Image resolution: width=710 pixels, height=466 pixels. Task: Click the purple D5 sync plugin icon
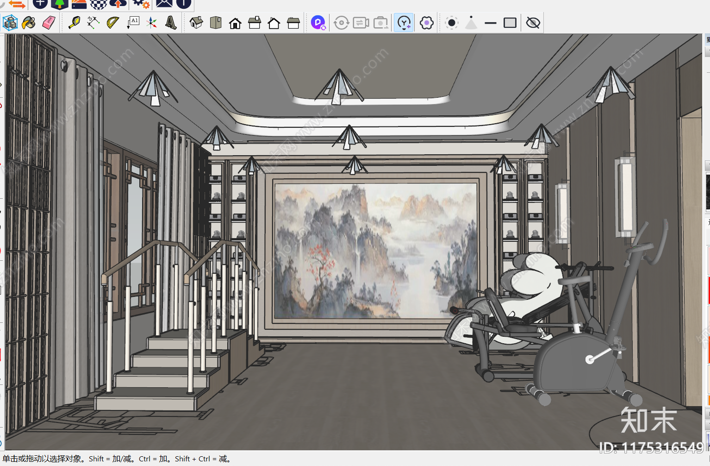point(318,23)
